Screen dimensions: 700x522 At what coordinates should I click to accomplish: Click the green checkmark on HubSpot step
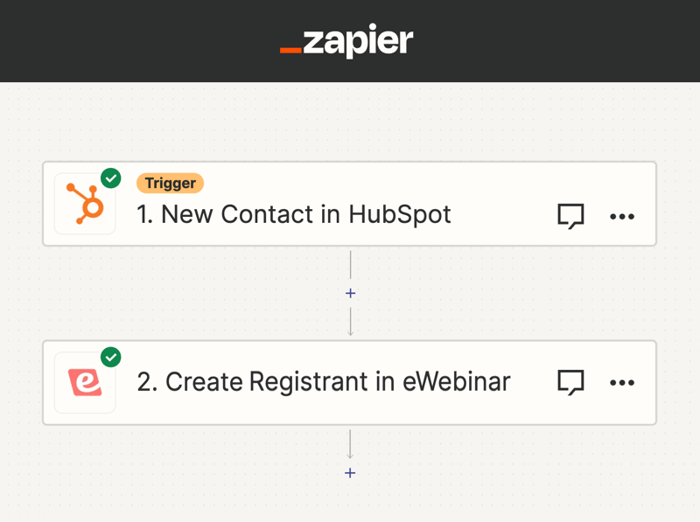tap(111, 178)
